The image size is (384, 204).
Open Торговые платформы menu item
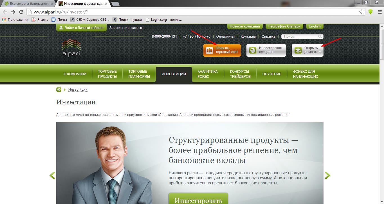click(139, 74)
